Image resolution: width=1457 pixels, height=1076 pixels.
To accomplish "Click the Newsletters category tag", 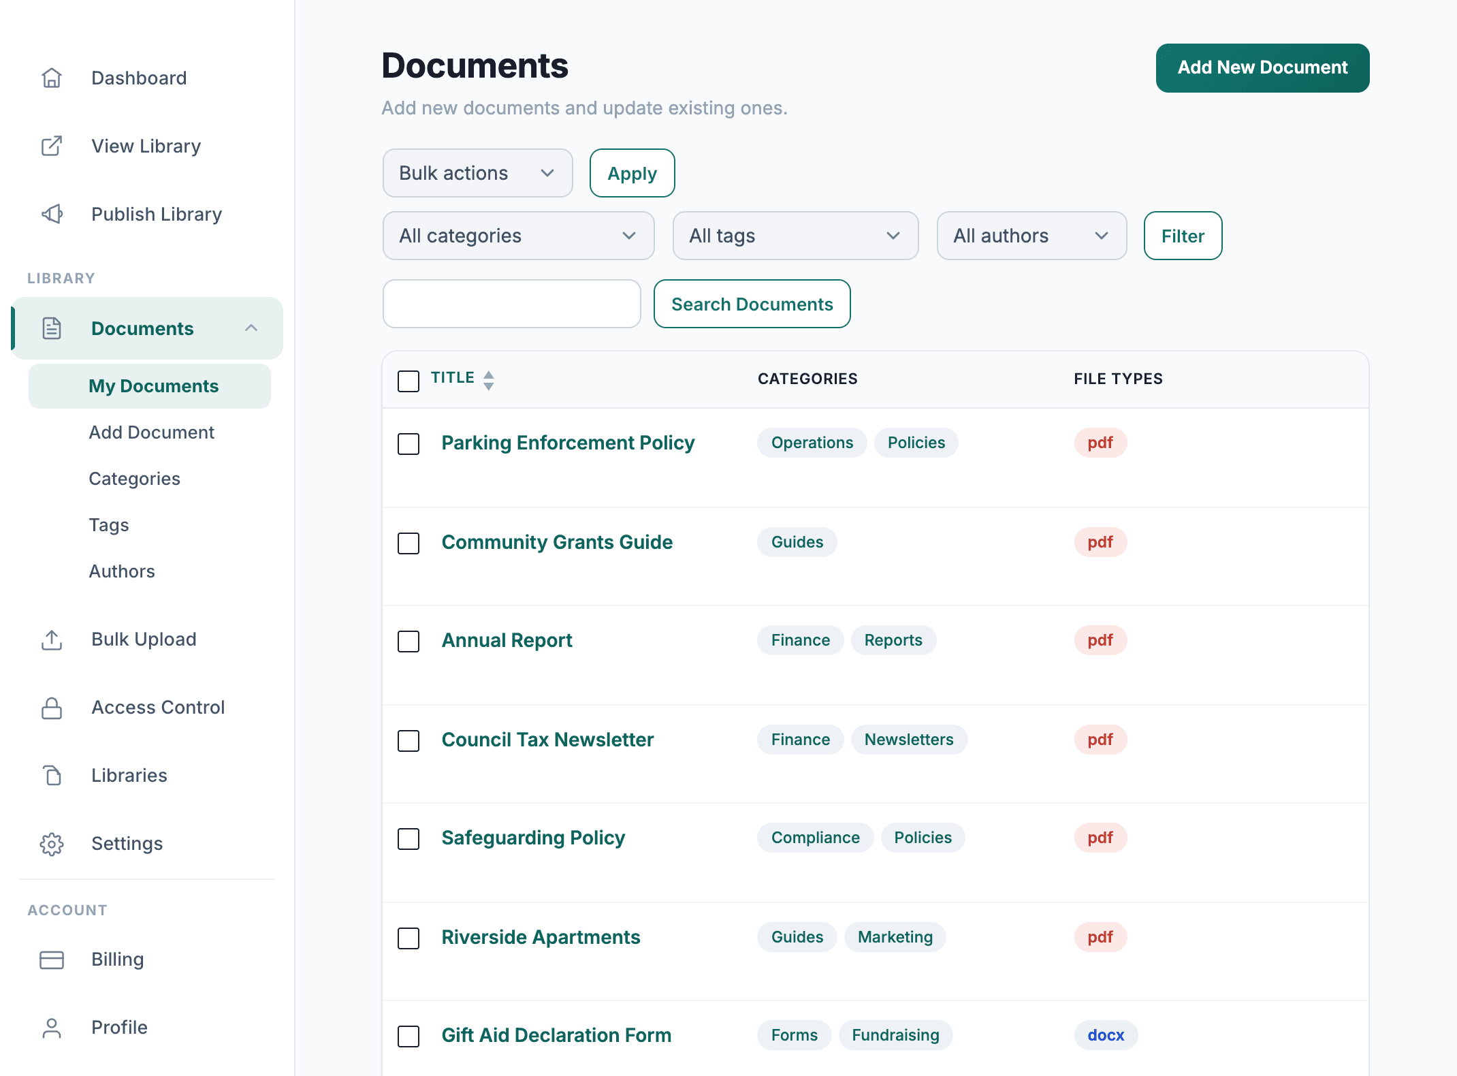I will click(909, 740).
